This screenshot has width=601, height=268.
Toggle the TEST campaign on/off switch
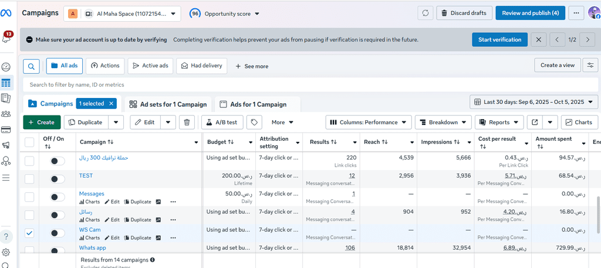pyautogui.click(x=58, y=179)
